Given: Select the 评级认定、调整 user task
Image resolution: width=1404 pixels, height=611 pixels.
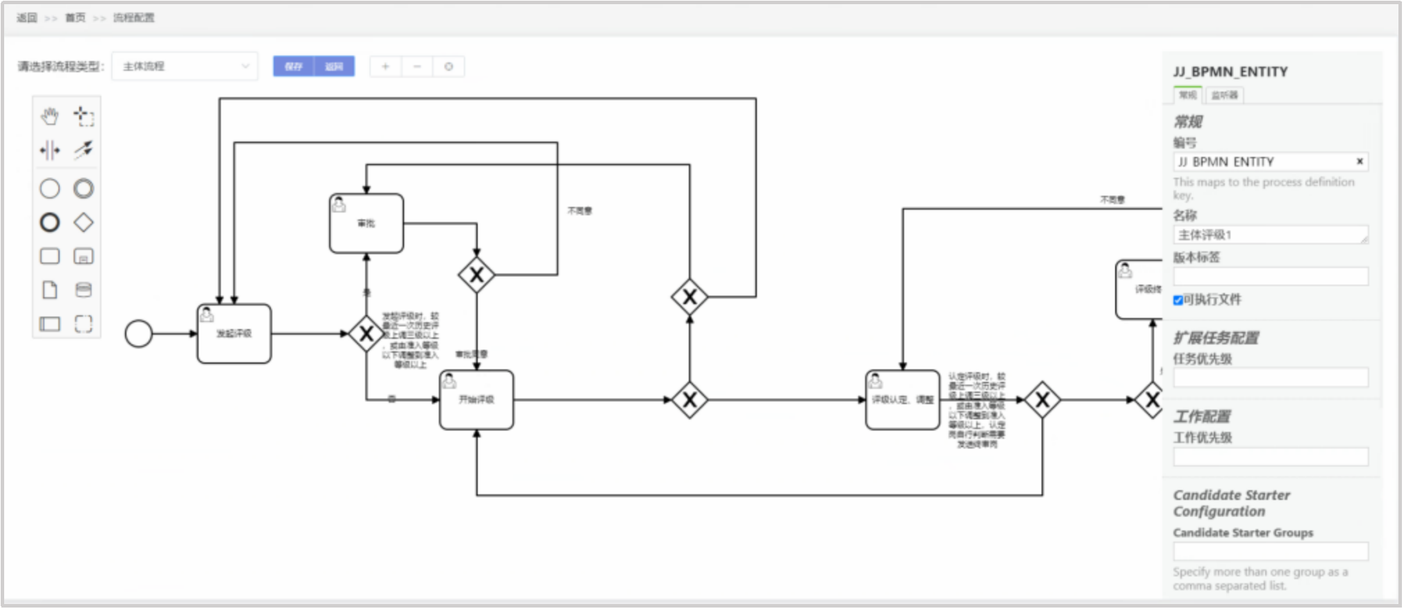Looking at the screenshot, I should [x=903, y=400].
